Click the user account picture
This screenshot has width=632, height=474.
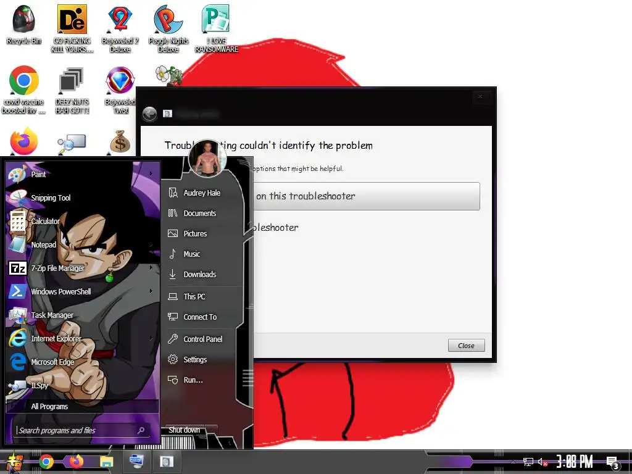[207, 159]
